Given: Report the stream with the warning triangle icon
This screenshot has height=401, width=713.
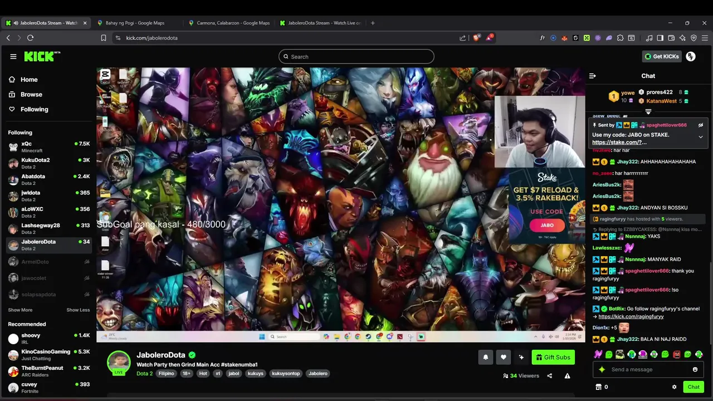Looking at the screenshot, I should coord(567,376).
